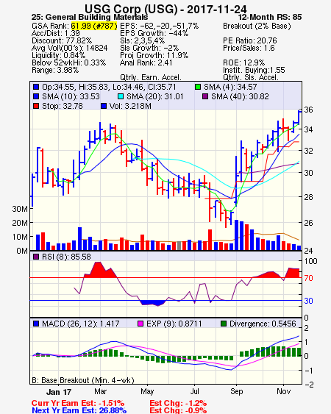Click the red Stop legend swatch
This screenshot has height=414, width=331.
click(x=36, y=106)
